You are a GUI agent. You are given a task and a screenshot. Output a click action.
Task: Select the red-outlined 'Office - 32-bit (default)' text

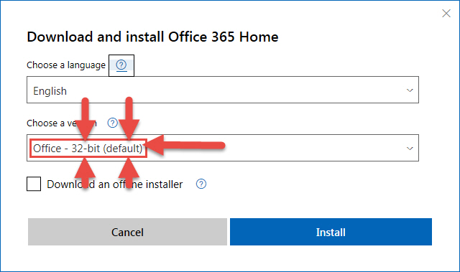[x=88, y=149]
